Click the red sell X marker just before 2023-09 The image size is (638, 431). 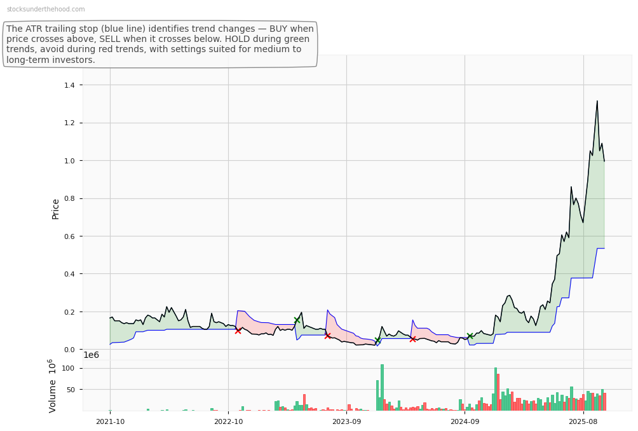coord(327,336)
